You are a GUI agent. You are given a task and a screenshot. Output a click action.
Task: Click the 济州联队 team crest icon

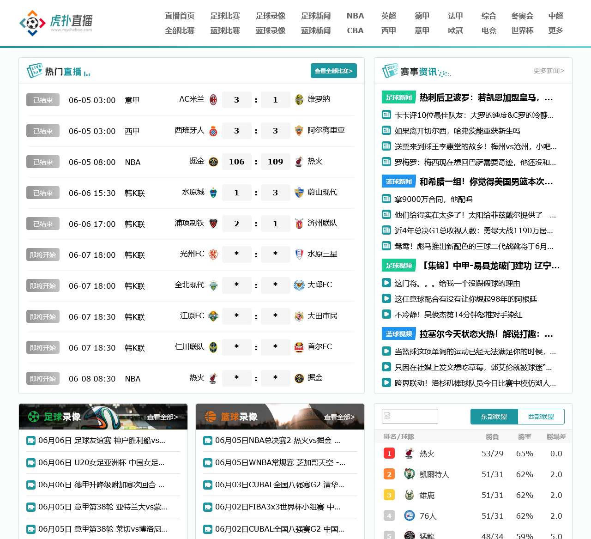coord(299,223)
